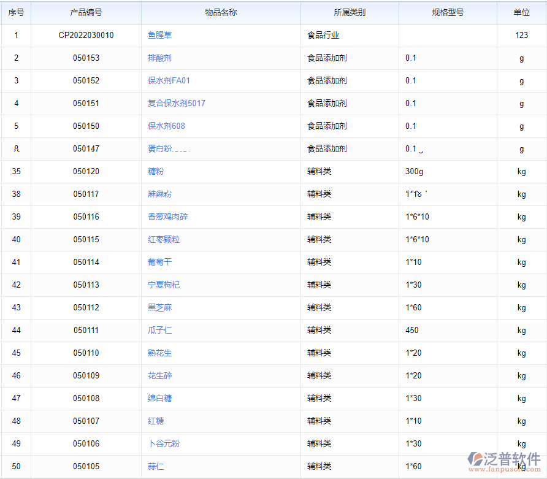
Task: Click the 瓜子仁 product link
Action: 158,330
